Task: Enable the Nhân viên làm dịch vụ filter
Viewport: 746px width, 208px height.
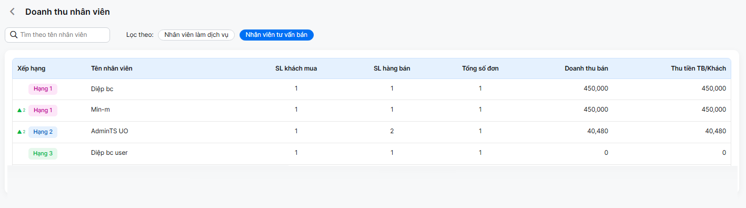Action: [x=196, y=35]
